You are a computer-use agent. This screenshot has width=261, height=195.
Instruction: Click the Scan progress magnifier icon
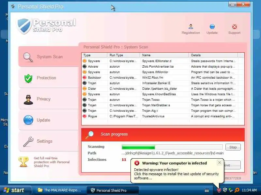89,135
